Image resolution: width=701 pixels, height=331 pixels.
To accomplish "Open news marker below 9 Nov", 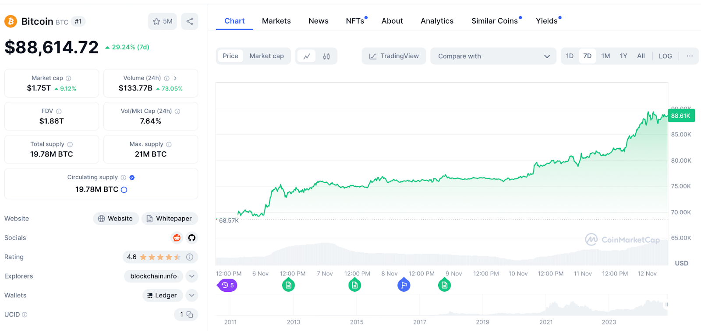I will pos(444,285).
